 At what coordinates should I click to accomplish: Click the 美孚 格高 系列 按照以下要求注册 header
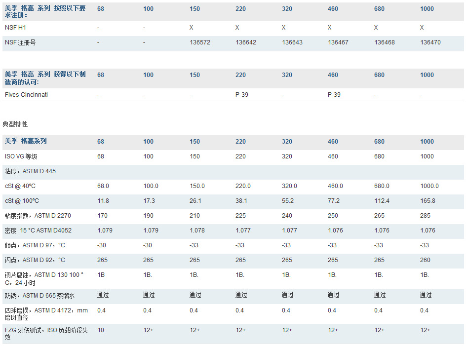pos(45,11)
